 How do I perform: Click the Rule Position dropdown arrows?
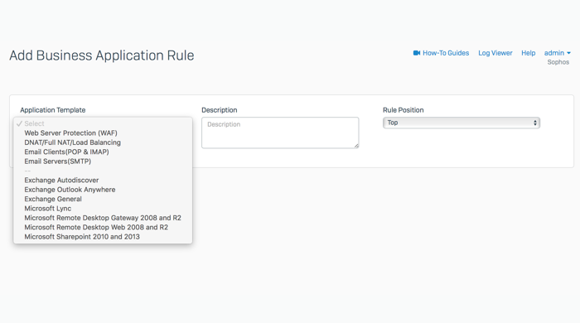[x=535, y=123]
